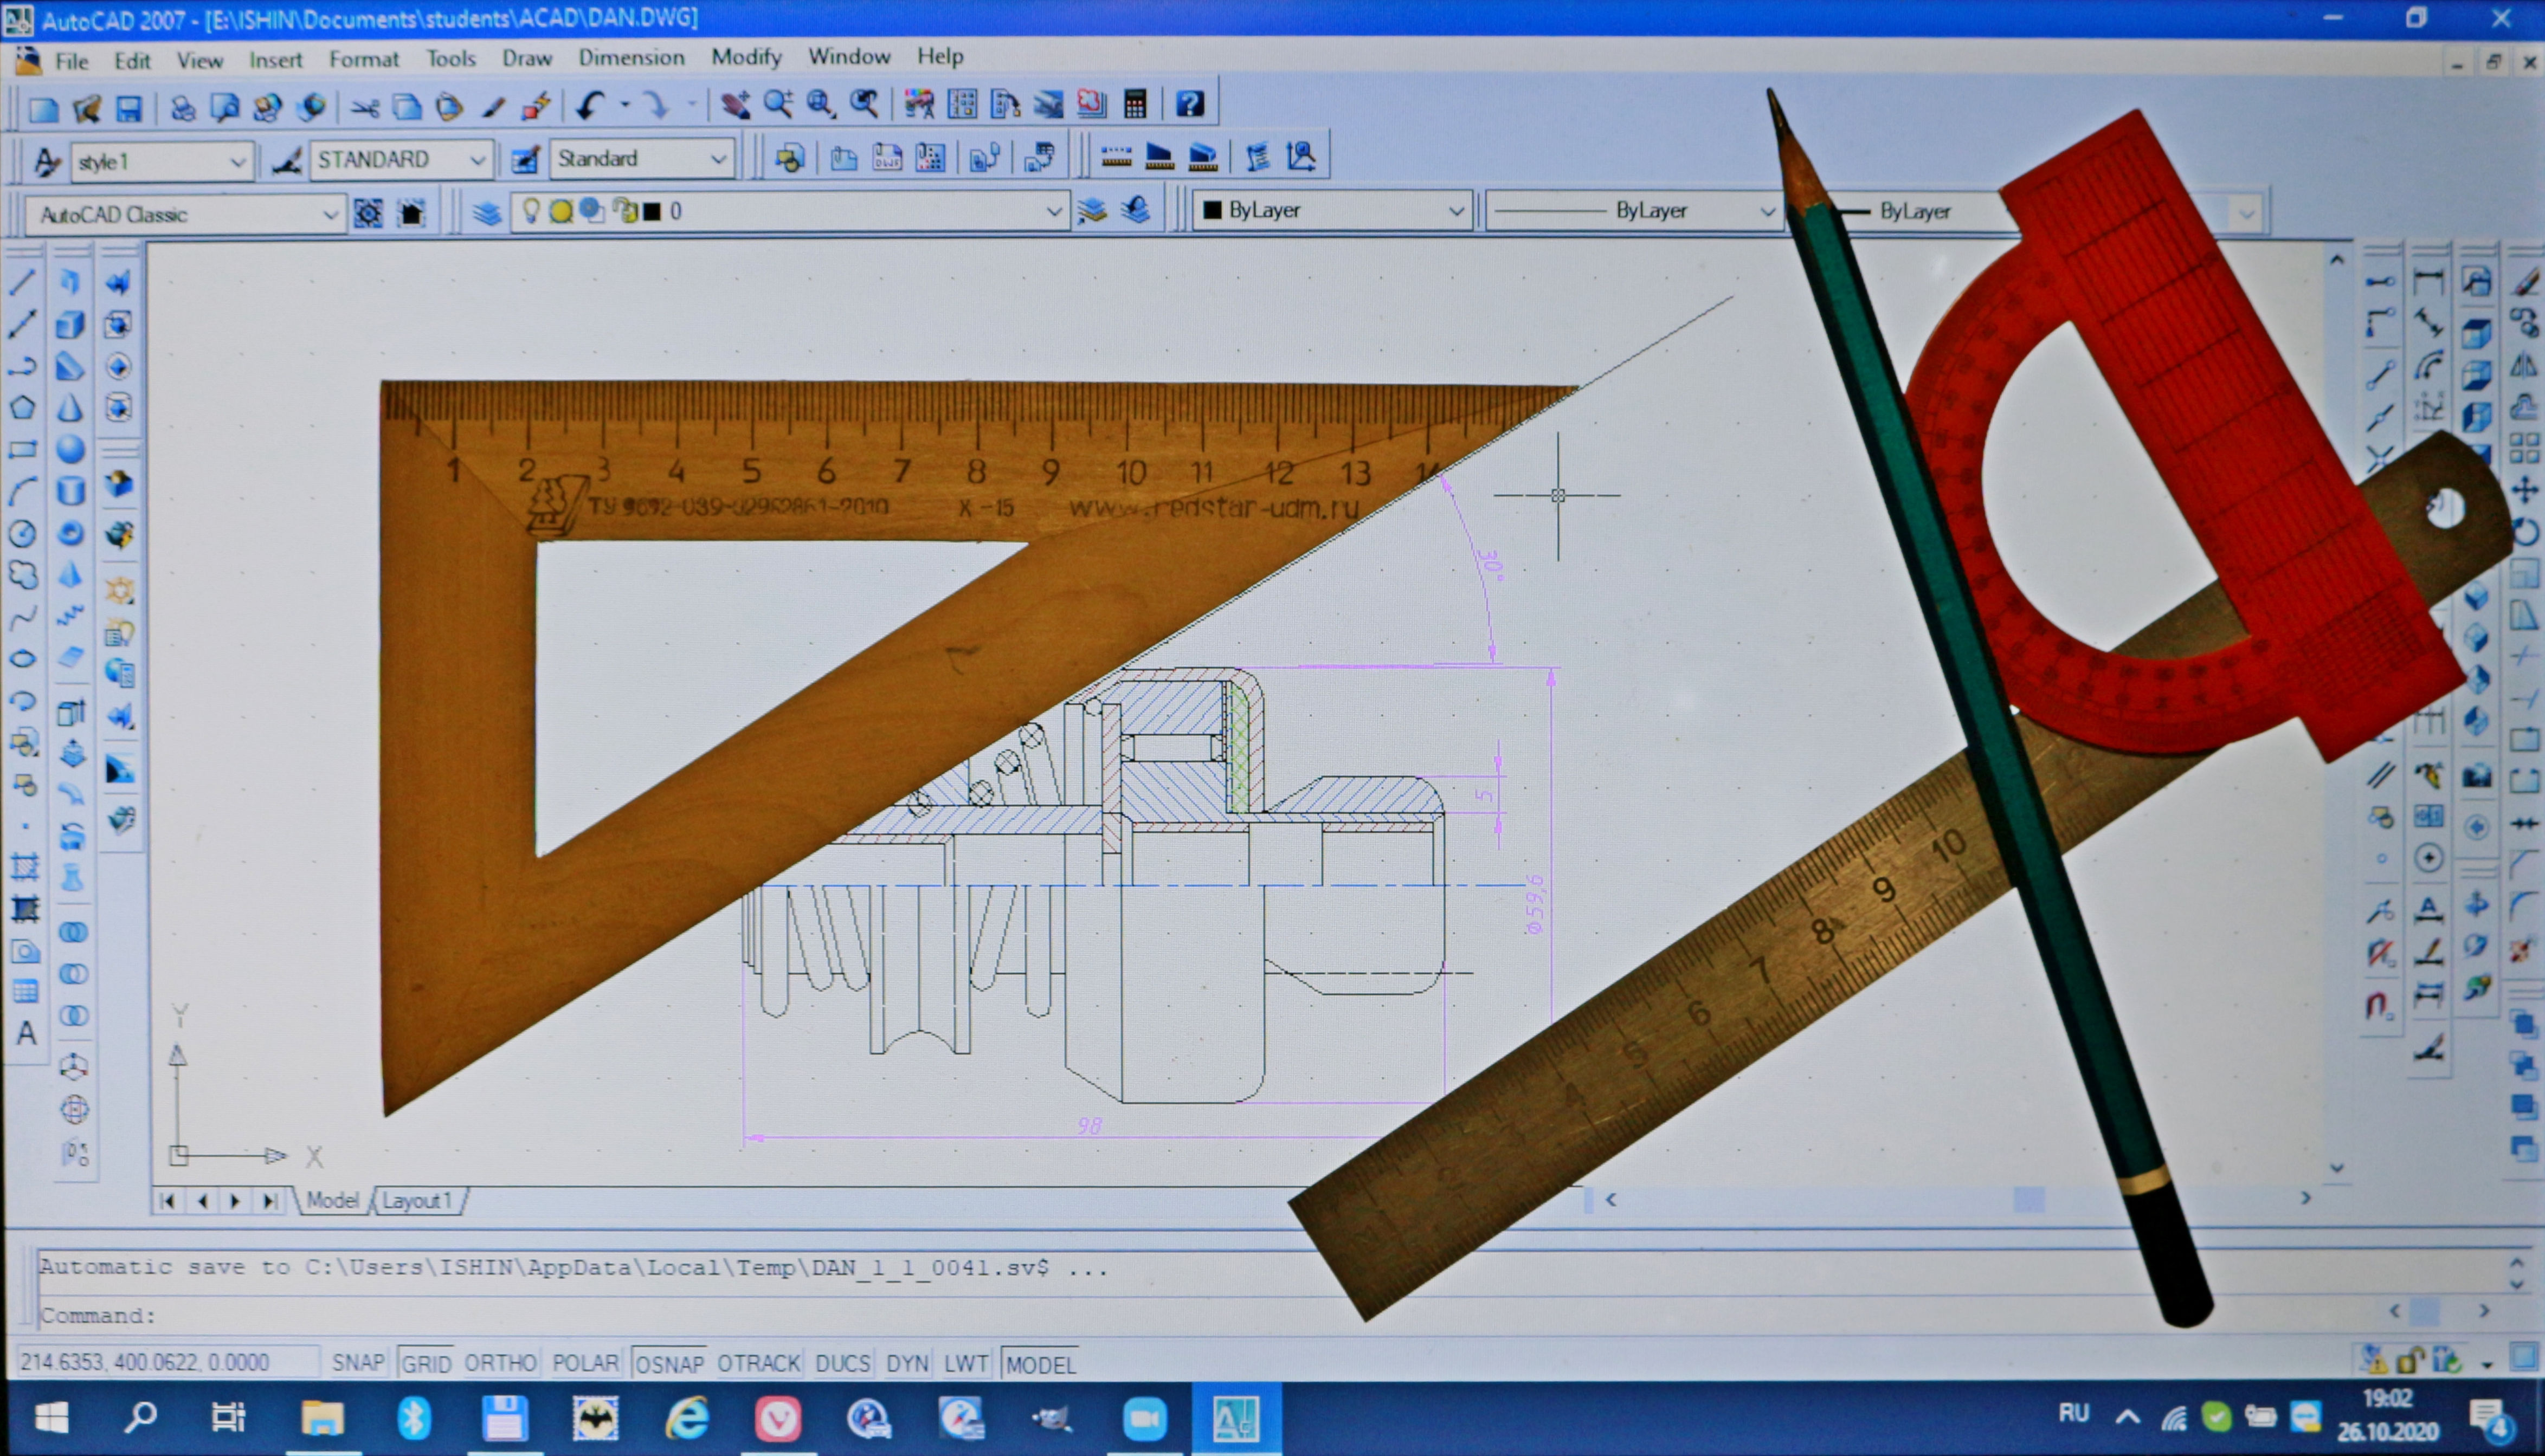Select the Multiline Text tool (A)
The image size is (2545, 1456).
coord(26,1033)
